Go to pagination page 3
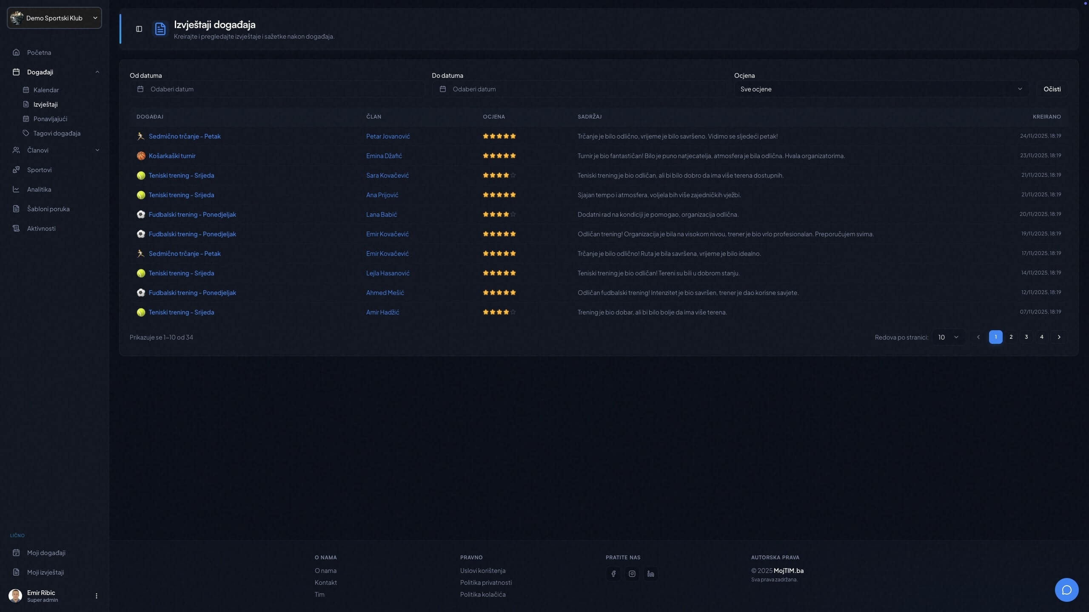The width and height of the screenshot is (1089, 612). tap(1026, 337)
